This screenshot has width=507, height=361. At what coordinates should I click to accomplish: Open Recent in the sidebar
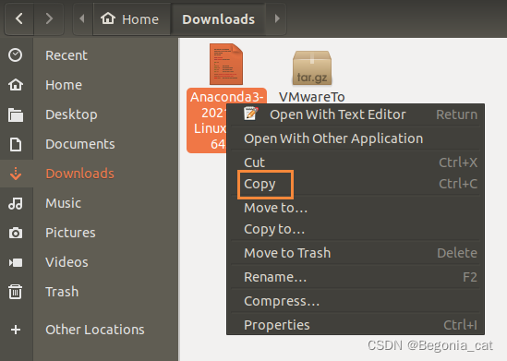click(66, 55)
